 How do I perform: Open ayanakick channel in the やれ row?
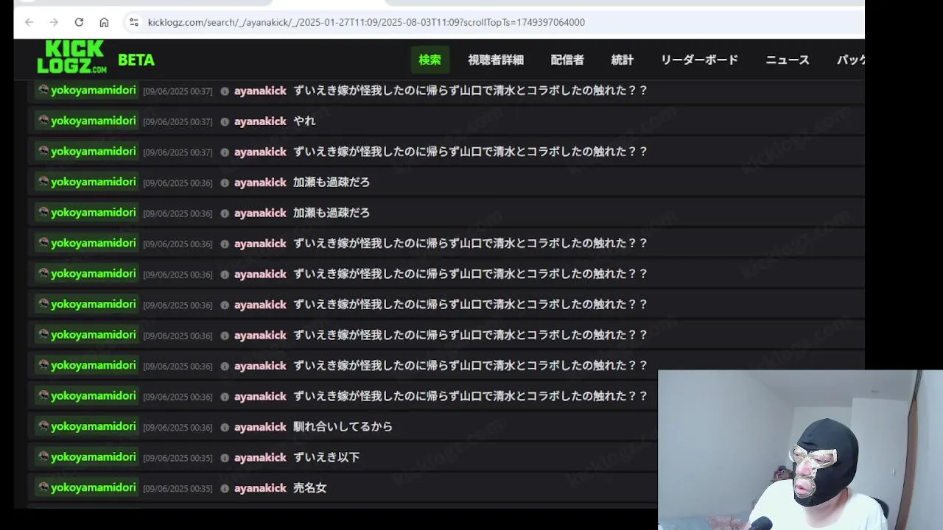point(260,121)
